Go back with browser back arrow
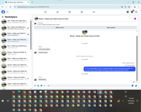This screenshot has width=141, height=112. 3,7
